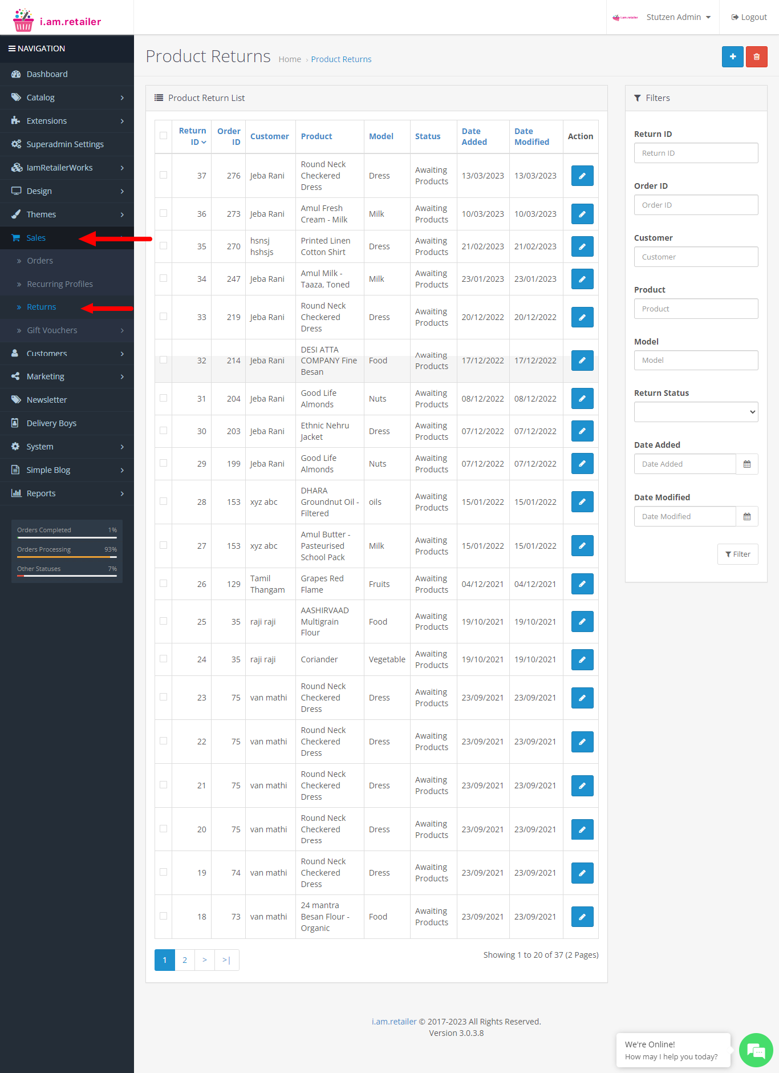Click the Delivery Boys clipboard icon
The height and width of the screenshot is (1073, 779).
15,423
